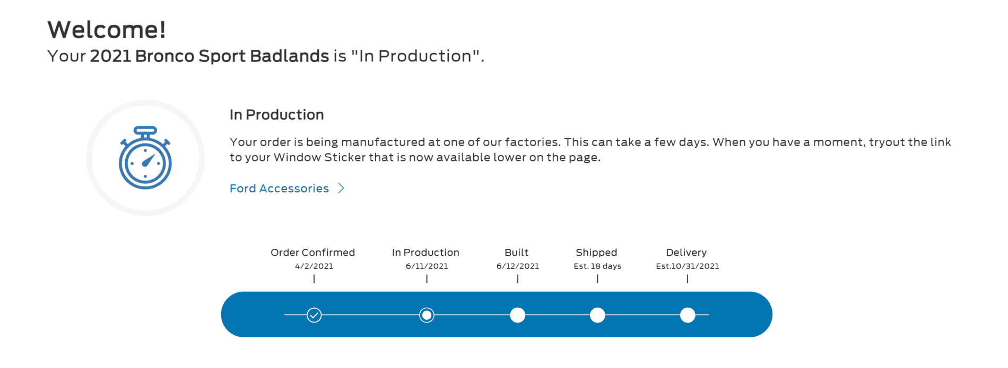
Task: Click the Built step circle on tracker
Action: tap(517, 316)
